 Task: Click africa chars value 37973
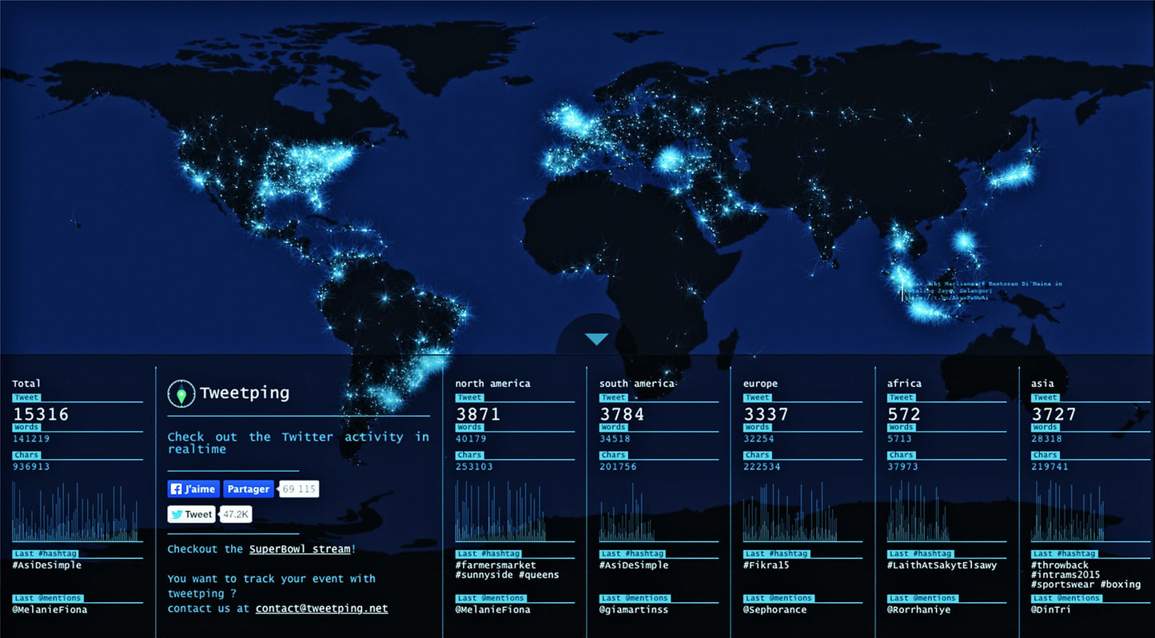(x=903, y=467)
